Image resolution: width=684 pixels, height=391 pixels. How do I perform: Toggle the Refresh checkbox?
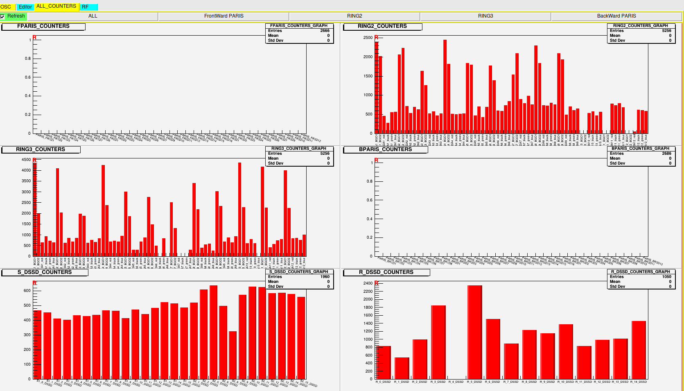tap(3, 16)
